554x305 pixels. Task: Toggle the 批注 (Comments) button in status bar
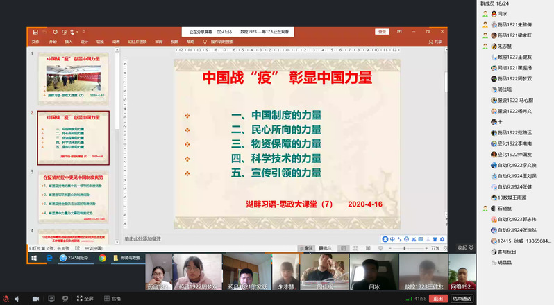(325, 248)
